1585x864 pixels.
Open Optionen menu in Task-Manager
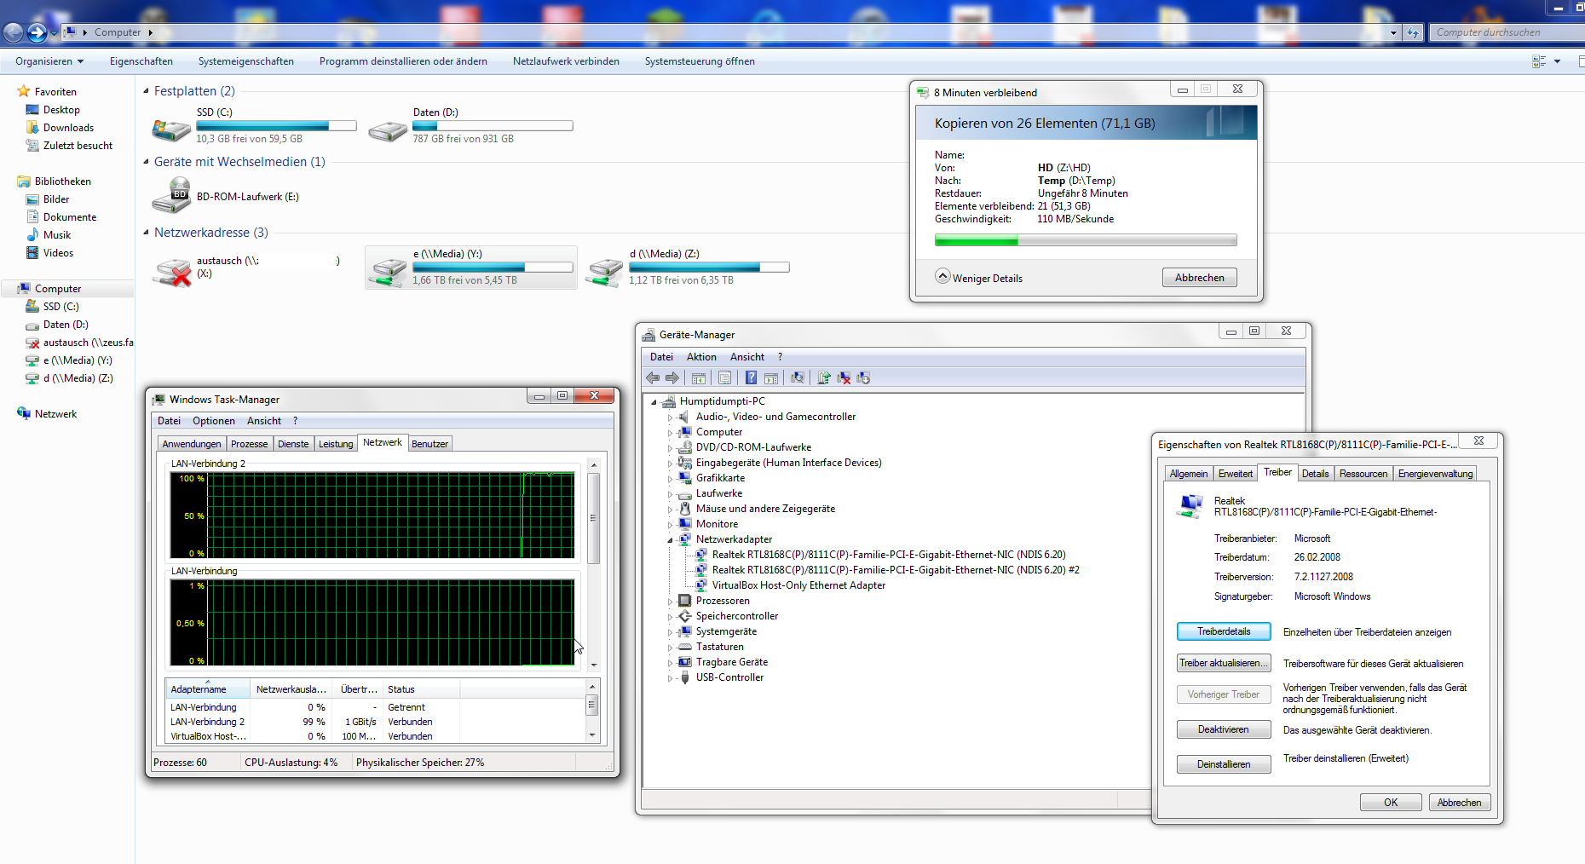point(214,421)
